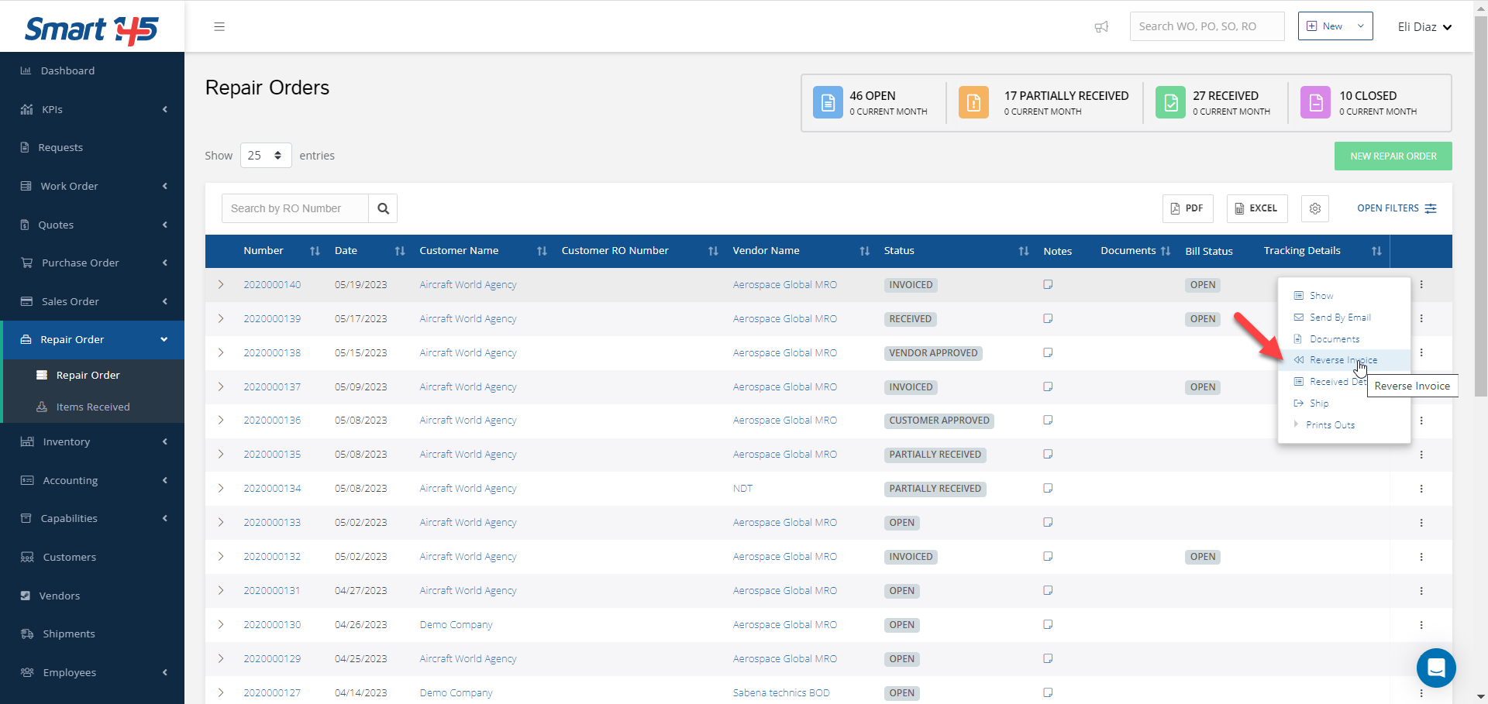The image size is (1488, 704).
Task: Choose Send By Email menu option
Action: click(1339, 318)
